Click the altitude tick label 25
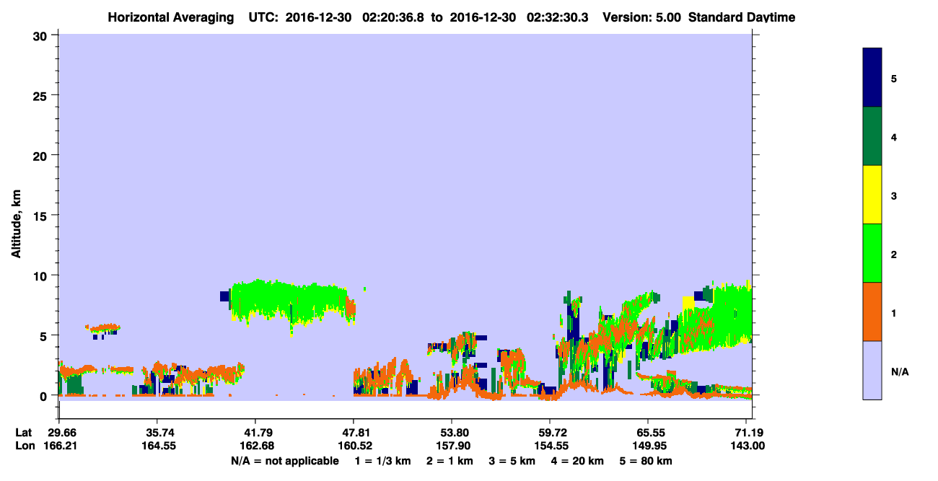The image size is (938, 481). tap(42, 95)
